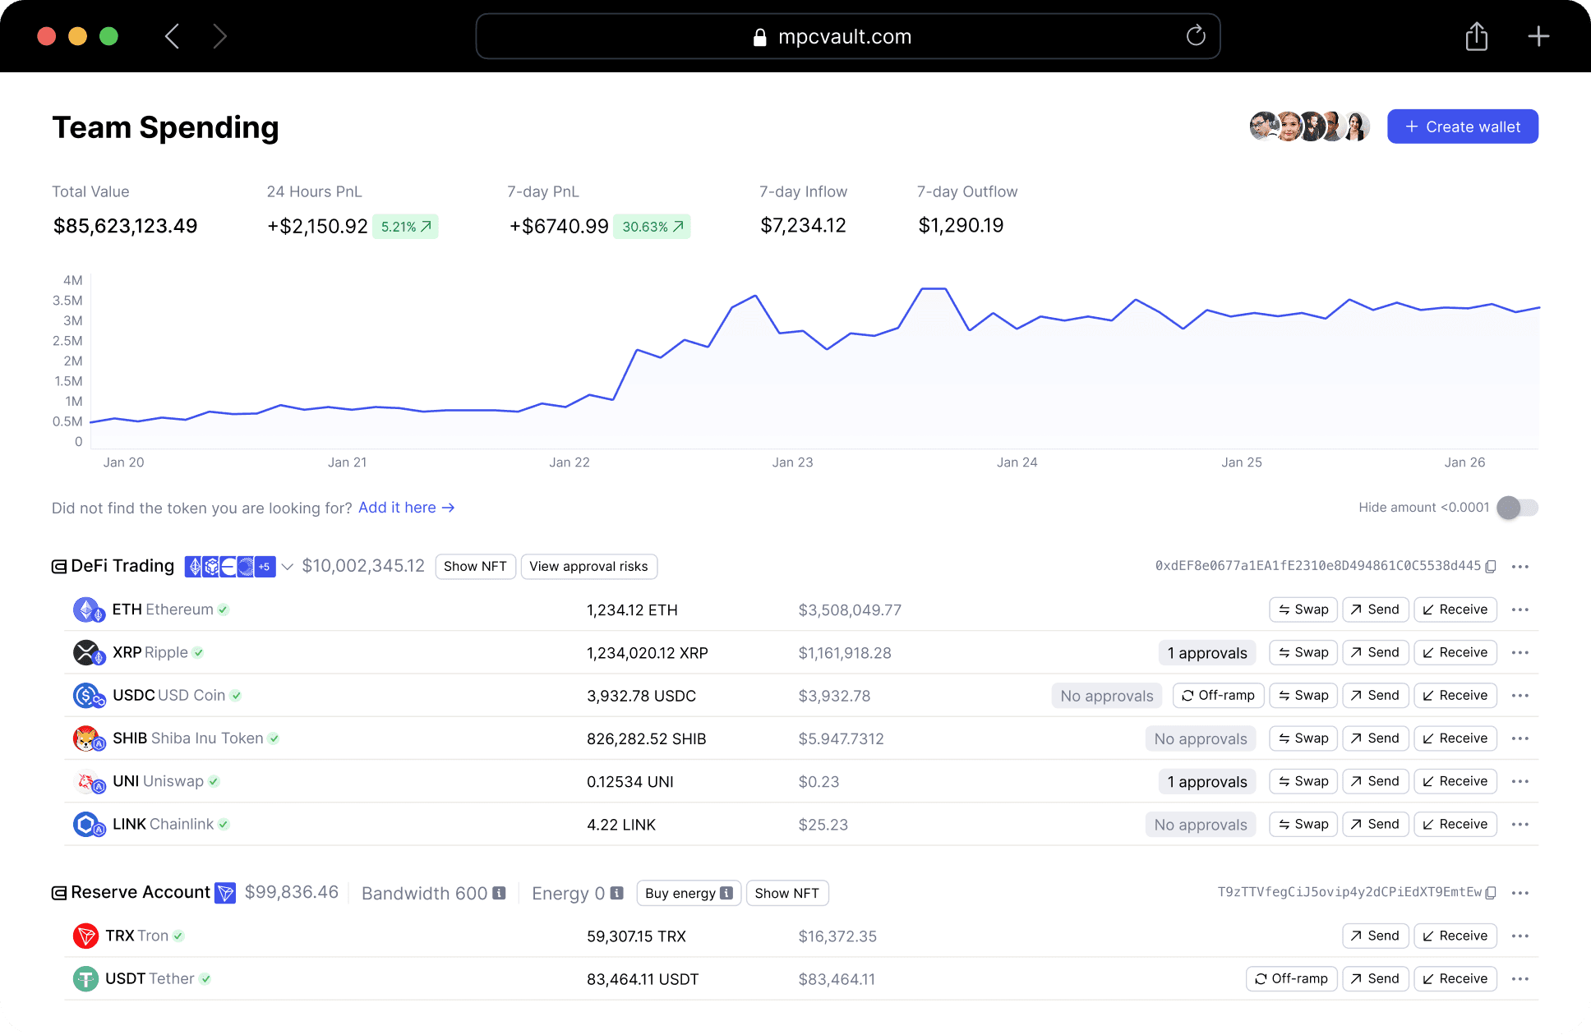Image resolution: width=1591 pixels, height=1035 pixels.
Task: Click View approval risks
Action: (588, 567)
